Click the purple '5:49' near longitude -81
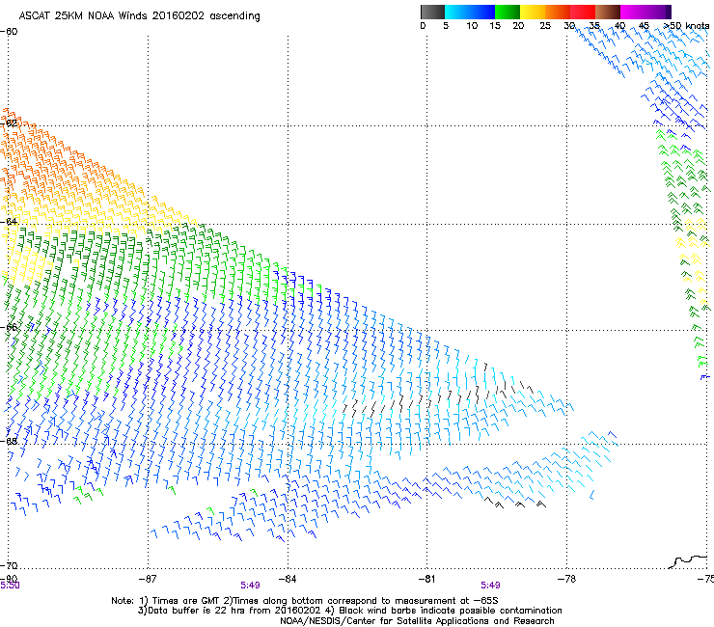Image resolution: width=714 pixels, height=627 pixels. click(x=490, y=586)
